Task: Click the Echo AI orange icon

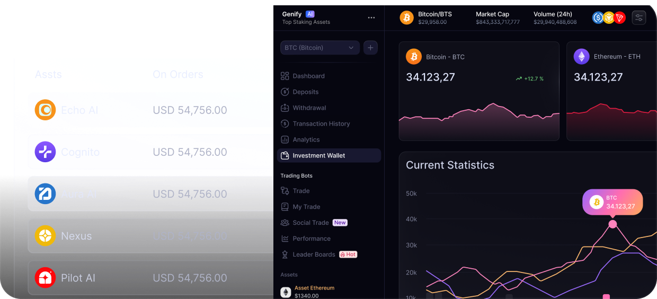Action: coord(45,110)
